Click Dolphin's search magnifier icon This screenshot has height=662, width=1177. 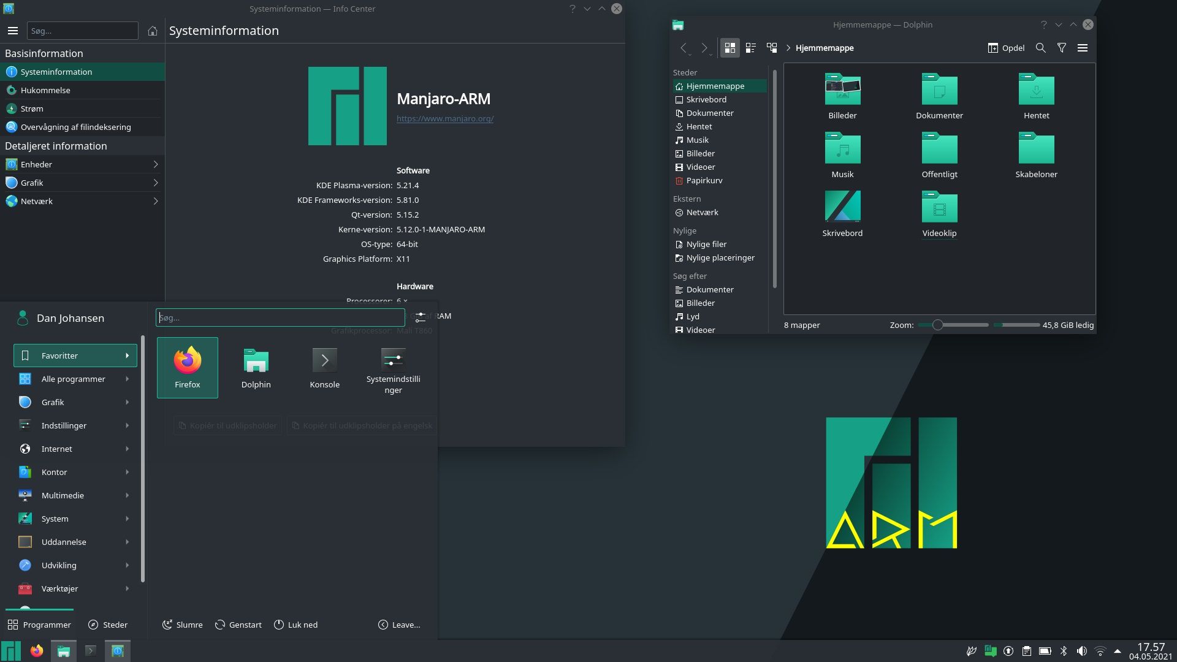[1040, 48]
